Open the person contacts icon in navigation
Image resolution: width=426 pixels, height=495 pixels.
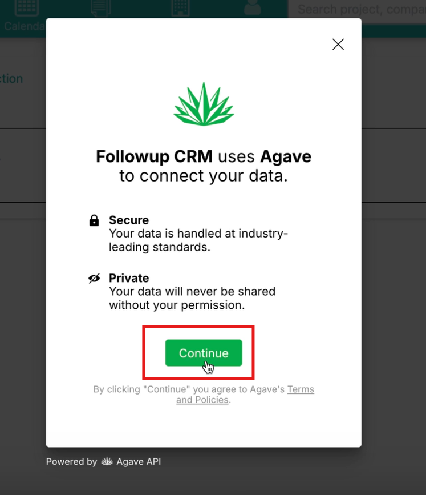pos(253,7)
